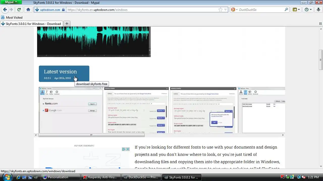The image size is (323, 181).
Task: Open the history button dropdown arrow
Action: [311, 10]
